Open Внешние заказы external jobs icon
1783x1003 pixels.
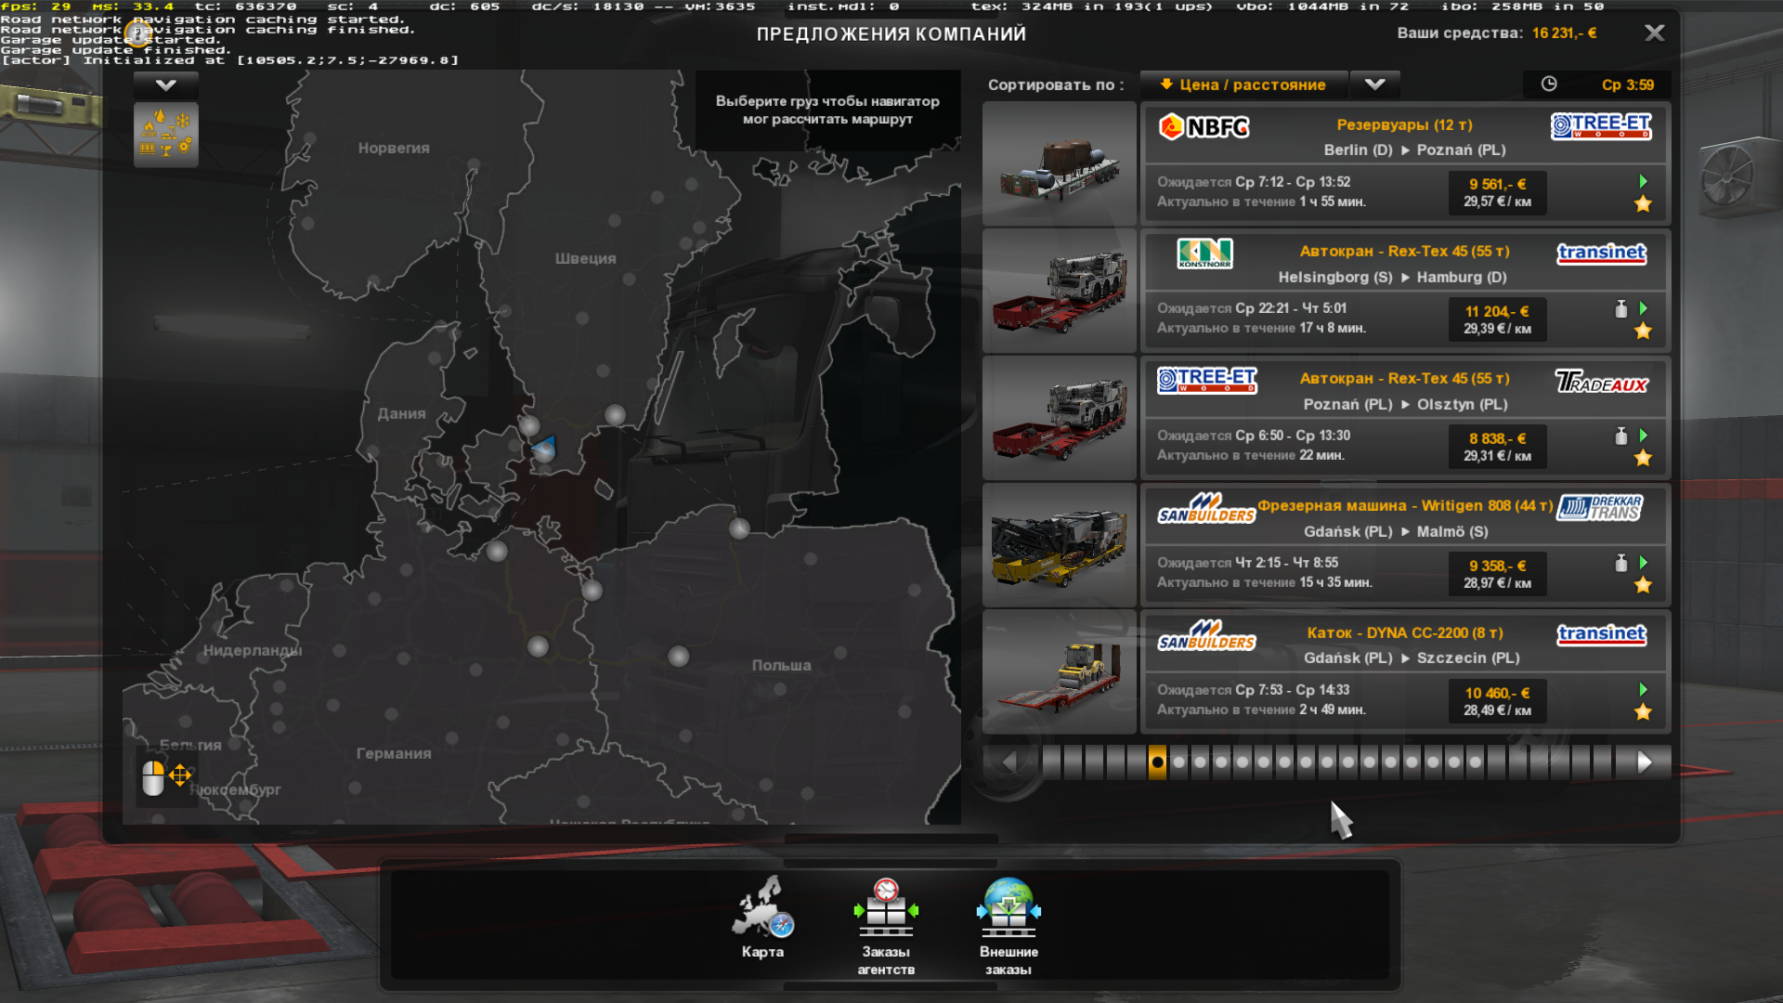(x=1009, y=910)
